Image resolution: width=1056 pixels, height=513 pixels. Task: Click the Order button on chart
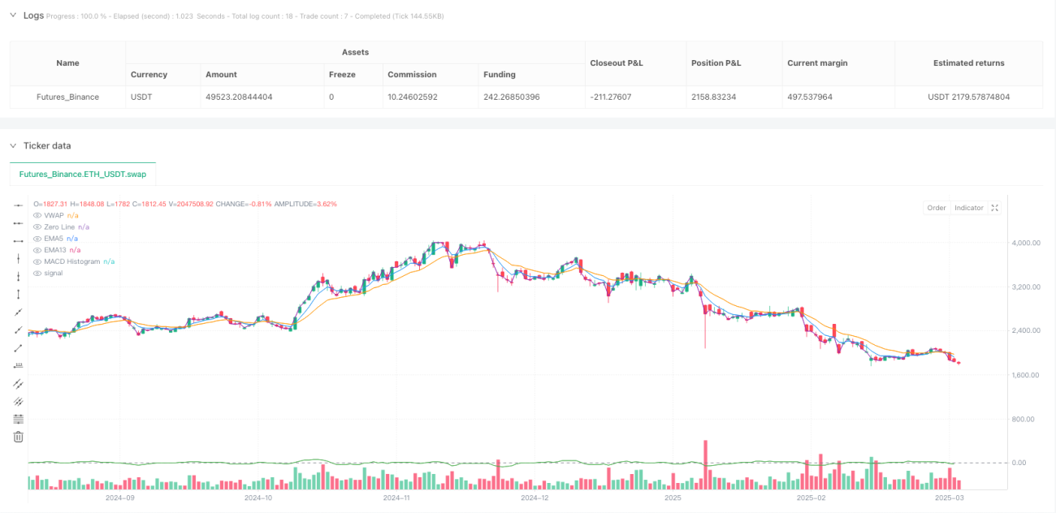pyautogui.click(x=937, y=208)
